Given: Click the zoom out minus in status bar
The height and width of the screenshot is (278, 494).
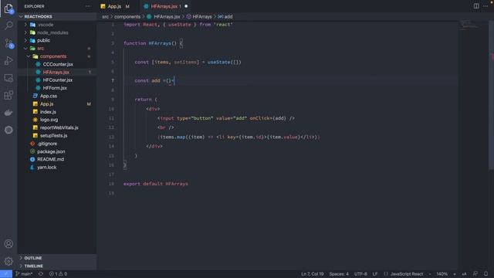Looking at the screenshot, I should [x=430, y=274].
